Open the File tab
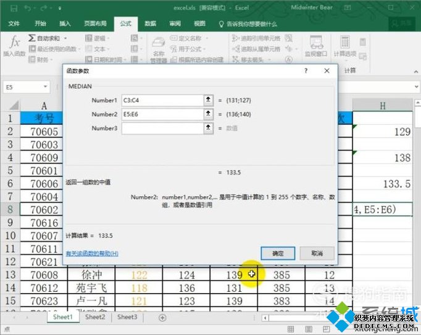Image resolution: width=421 pixels, height=335 pixels. click(x=14, y=23)
